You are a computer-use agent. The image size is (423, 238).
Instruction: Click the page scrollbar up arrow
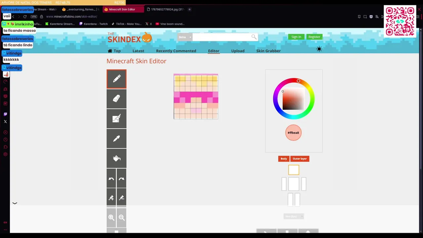pyautogui.click(x=421, y=30)
